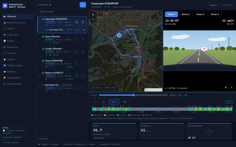The image size is (236, 147).
Task: Expand the Фургон A123BC77 object row
Action: pos(40,76)
